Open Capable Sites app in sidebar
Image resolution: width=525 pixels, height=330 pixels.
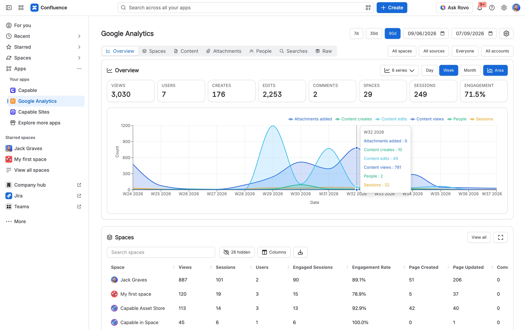pos(46,112)
